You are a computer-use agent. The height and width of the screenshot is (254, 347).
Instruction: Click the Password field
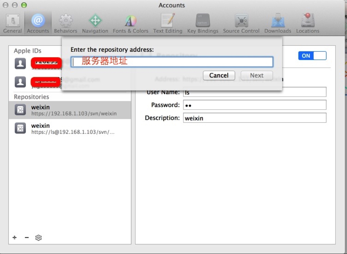click(x=255, y=105)
